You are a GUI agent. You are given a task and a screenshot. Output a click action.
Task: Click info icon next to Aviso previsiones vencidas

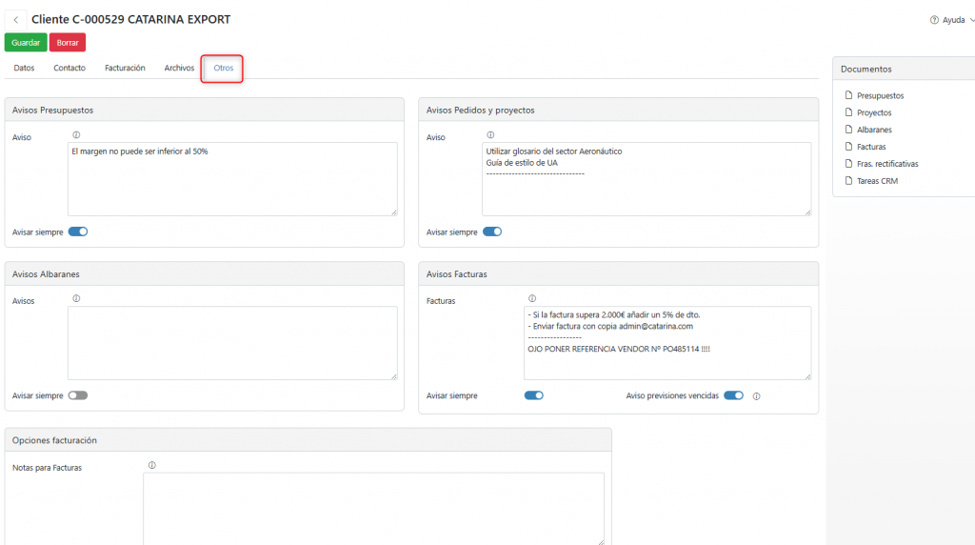[756, 396]
